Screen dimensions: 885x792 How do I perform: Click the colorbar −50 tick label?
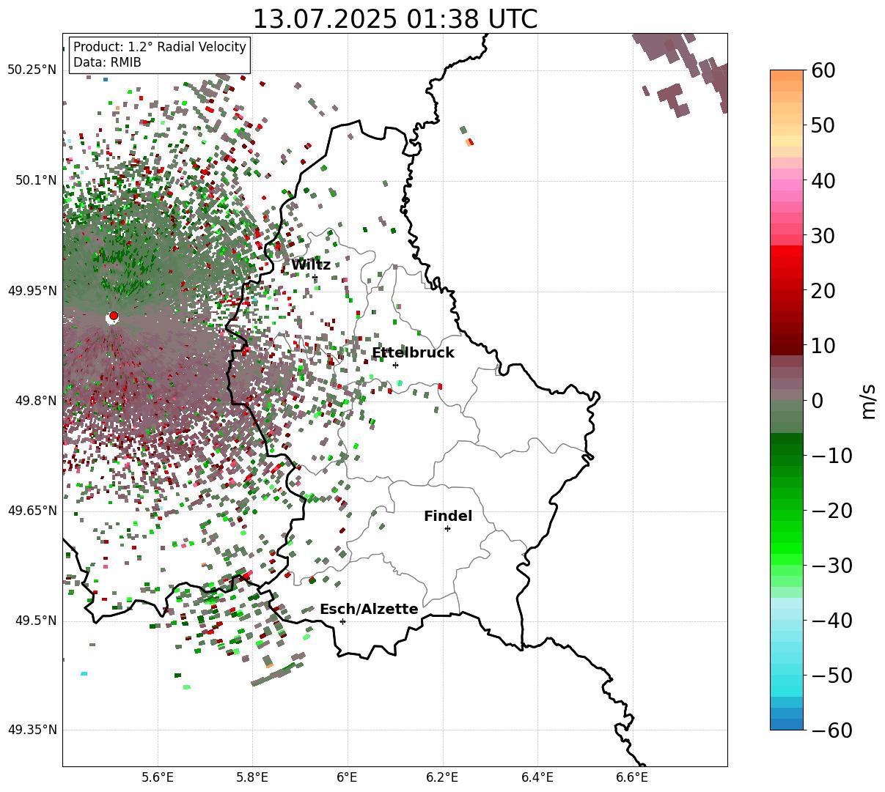(831, 675)
